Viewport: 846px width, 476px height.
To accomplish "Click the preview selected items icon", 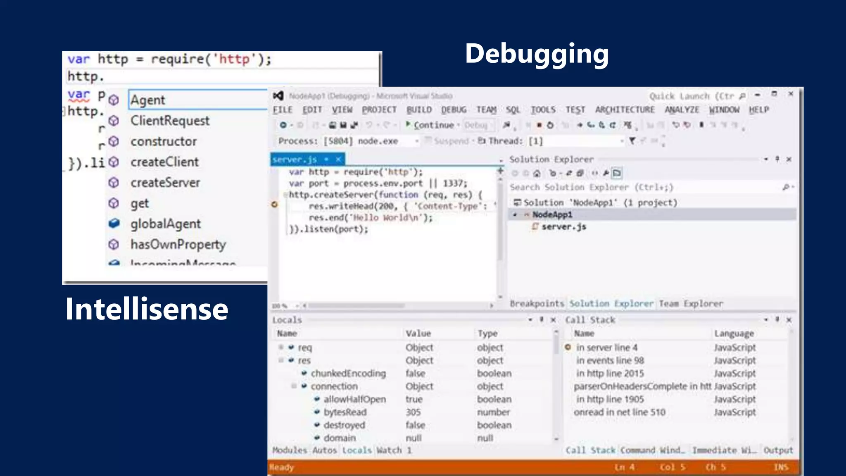I will [x=617, y=173].
